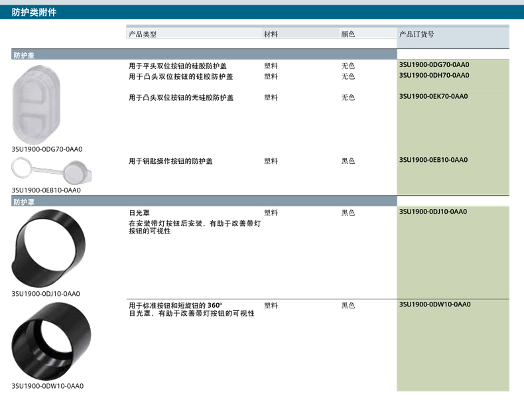The width and height of the screenshot is (524, 400).
Task: Click the black sun shield image
Action: click(x=50, y=245)
